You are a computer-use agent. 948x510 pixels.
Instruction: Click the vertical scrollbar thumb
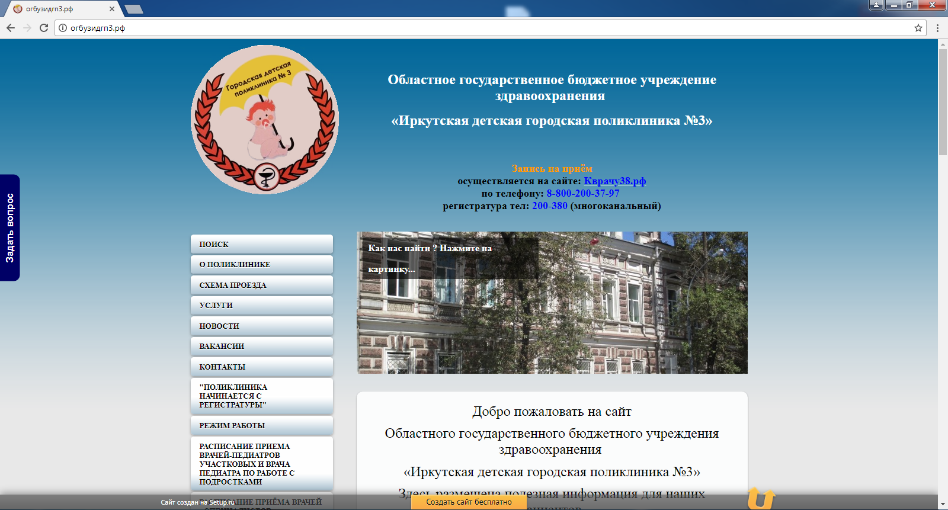(943, 102)
